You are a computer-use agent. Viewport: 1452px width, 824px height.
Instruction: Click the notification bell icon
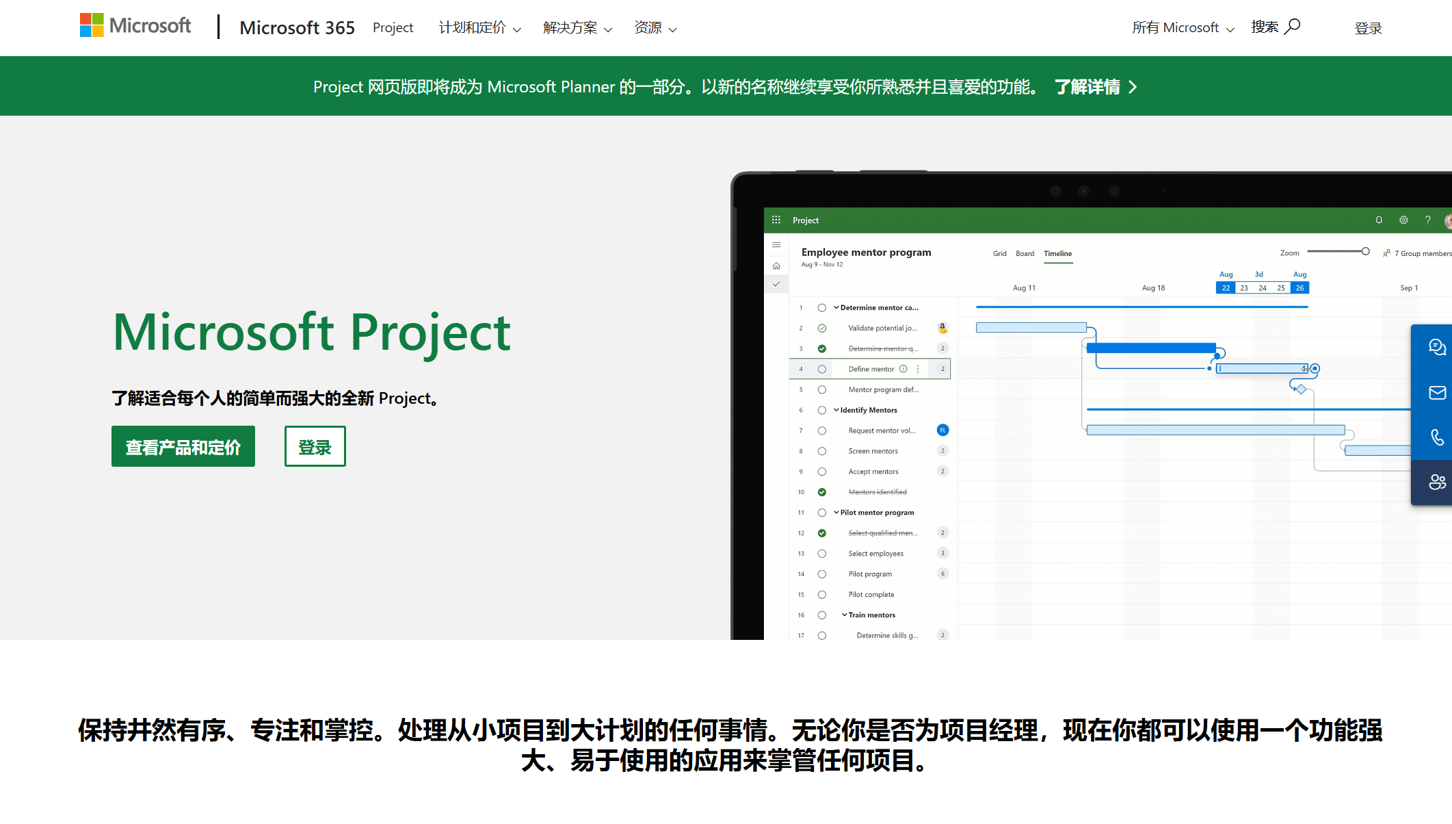(1379, 220)
